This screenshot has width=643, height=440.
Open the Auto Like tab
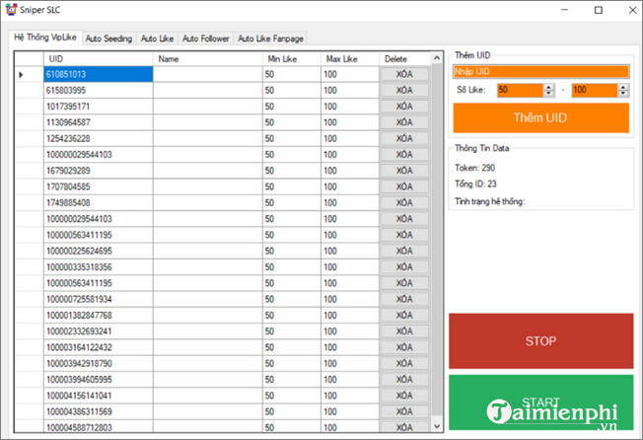pos(157,38)
